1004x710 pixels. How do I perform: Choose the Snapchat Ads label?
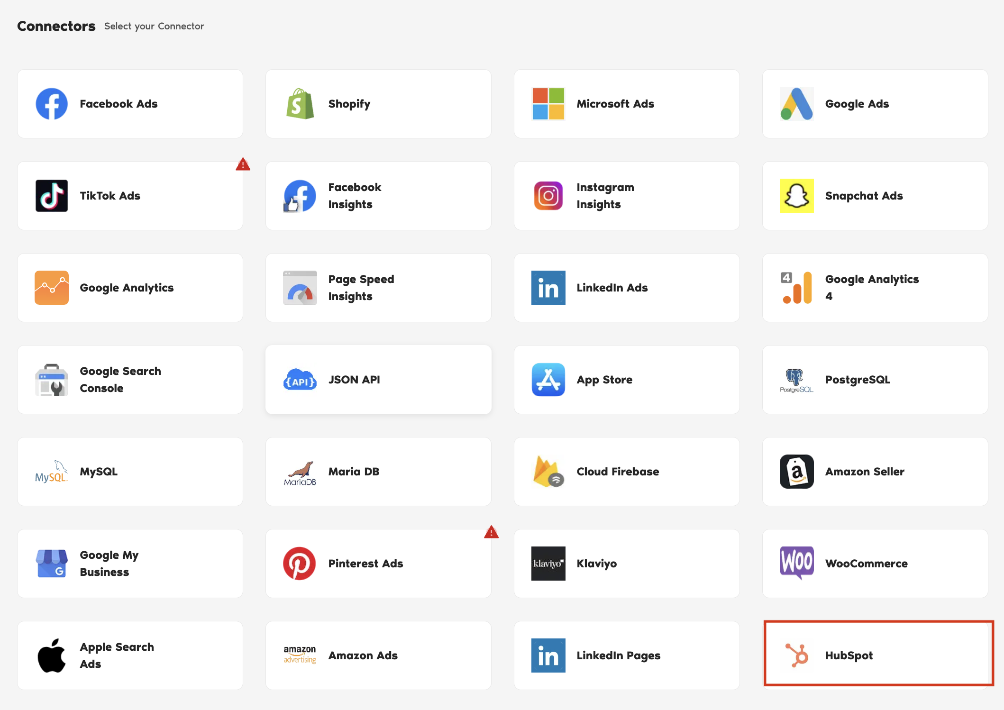coord(864,196)
